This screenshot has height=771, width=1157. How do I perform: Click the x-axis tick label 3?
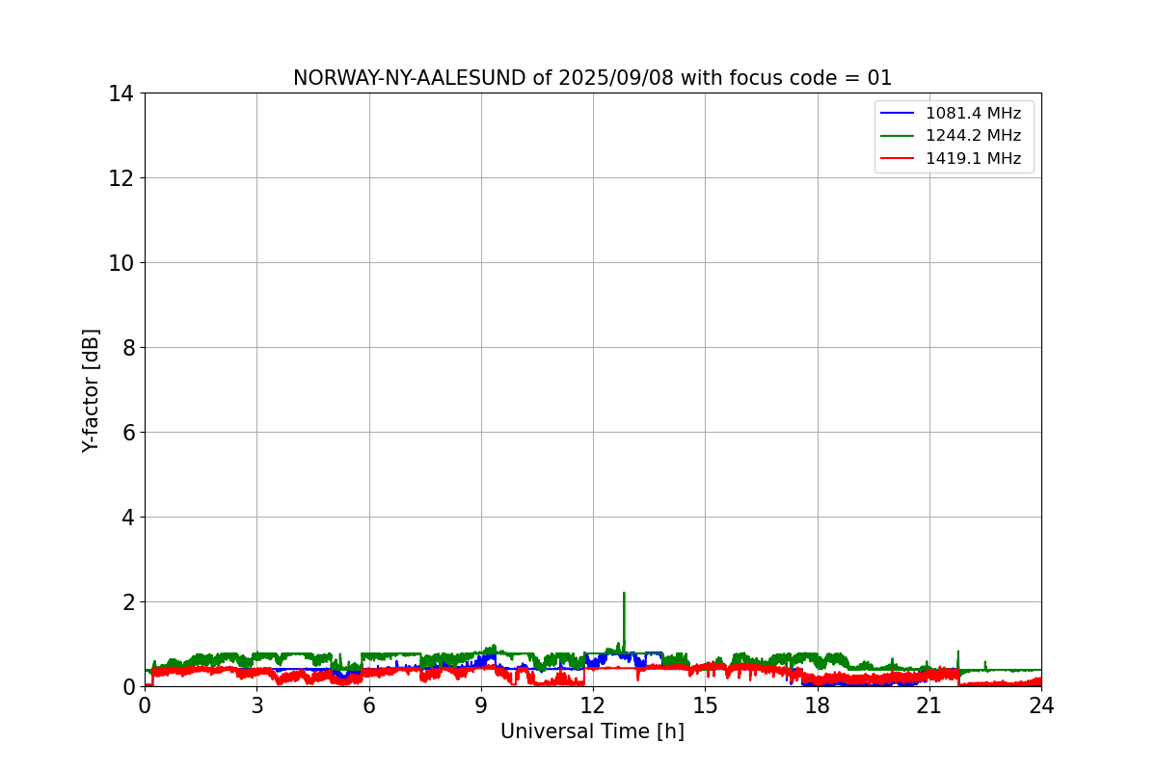pyautogui.click(x=256, y=705)
